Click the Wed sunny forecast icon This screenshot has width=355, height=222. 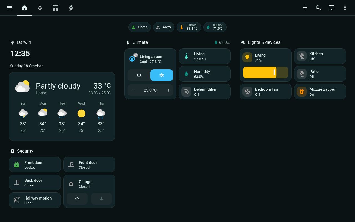tap(82, 113)
